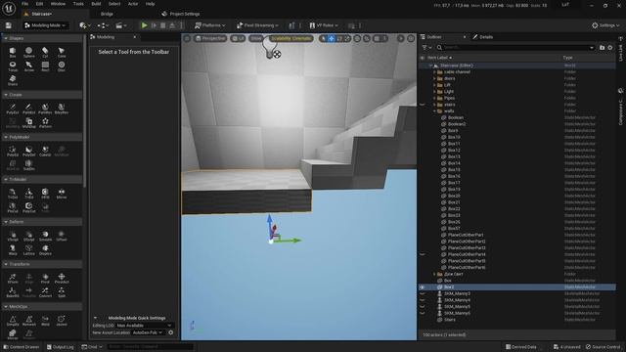The height and width of the screenshot is (352, 626).
Task: Collapse the Deform section
Action: (6, 222)
